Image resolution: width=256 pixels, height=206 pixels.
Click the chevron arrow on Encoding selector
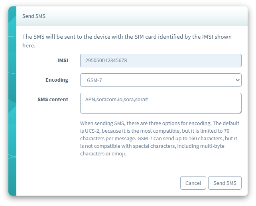click(237, 80)
